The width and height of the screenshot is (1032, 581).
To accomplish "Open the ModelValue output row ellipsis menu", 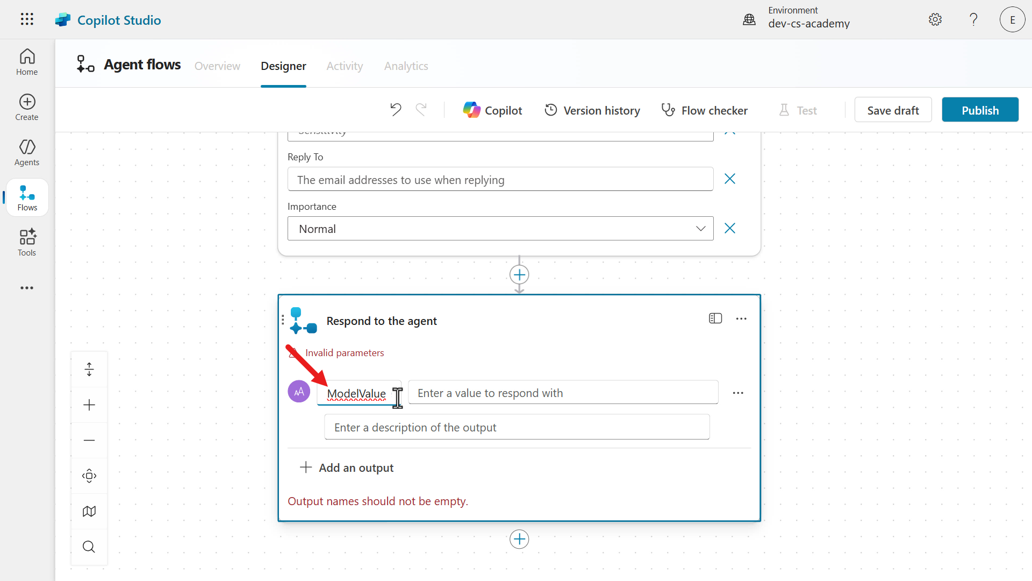I will pyautogui.click(x=738, y=393).
